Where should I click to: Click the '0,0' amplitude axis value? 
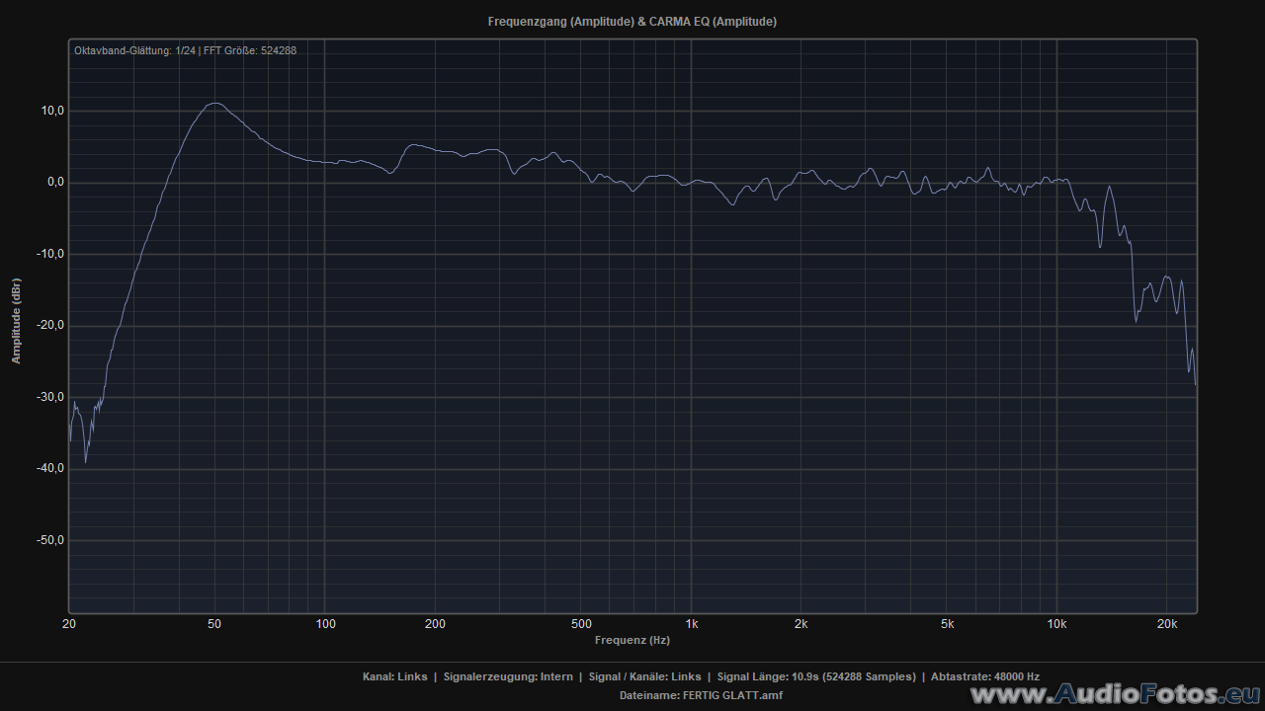[55, 182]
